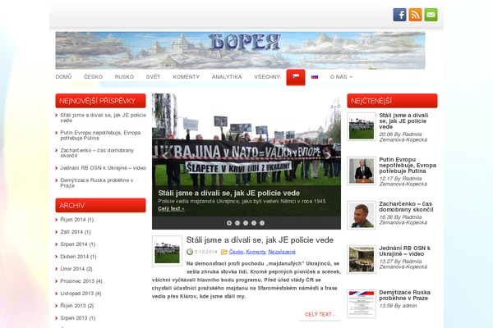Click the ARCHIV section header
493x328 pixels.
[x=100, y=205]
